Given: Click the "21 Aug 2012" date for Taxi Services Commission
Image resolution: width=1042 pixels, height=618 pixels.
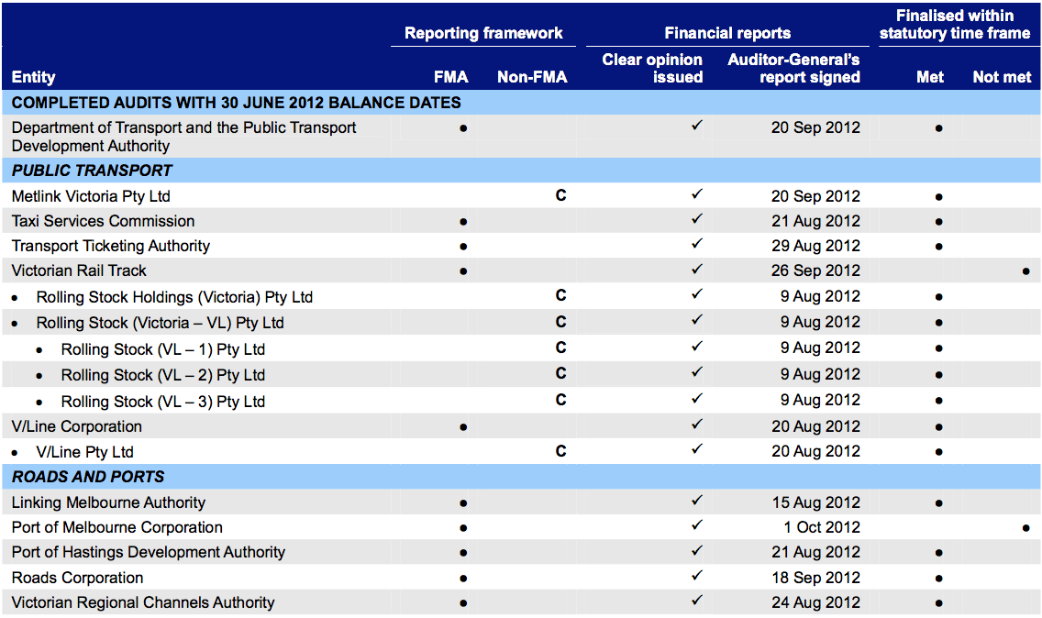Looking at the screenshot, I should [815, 221].
